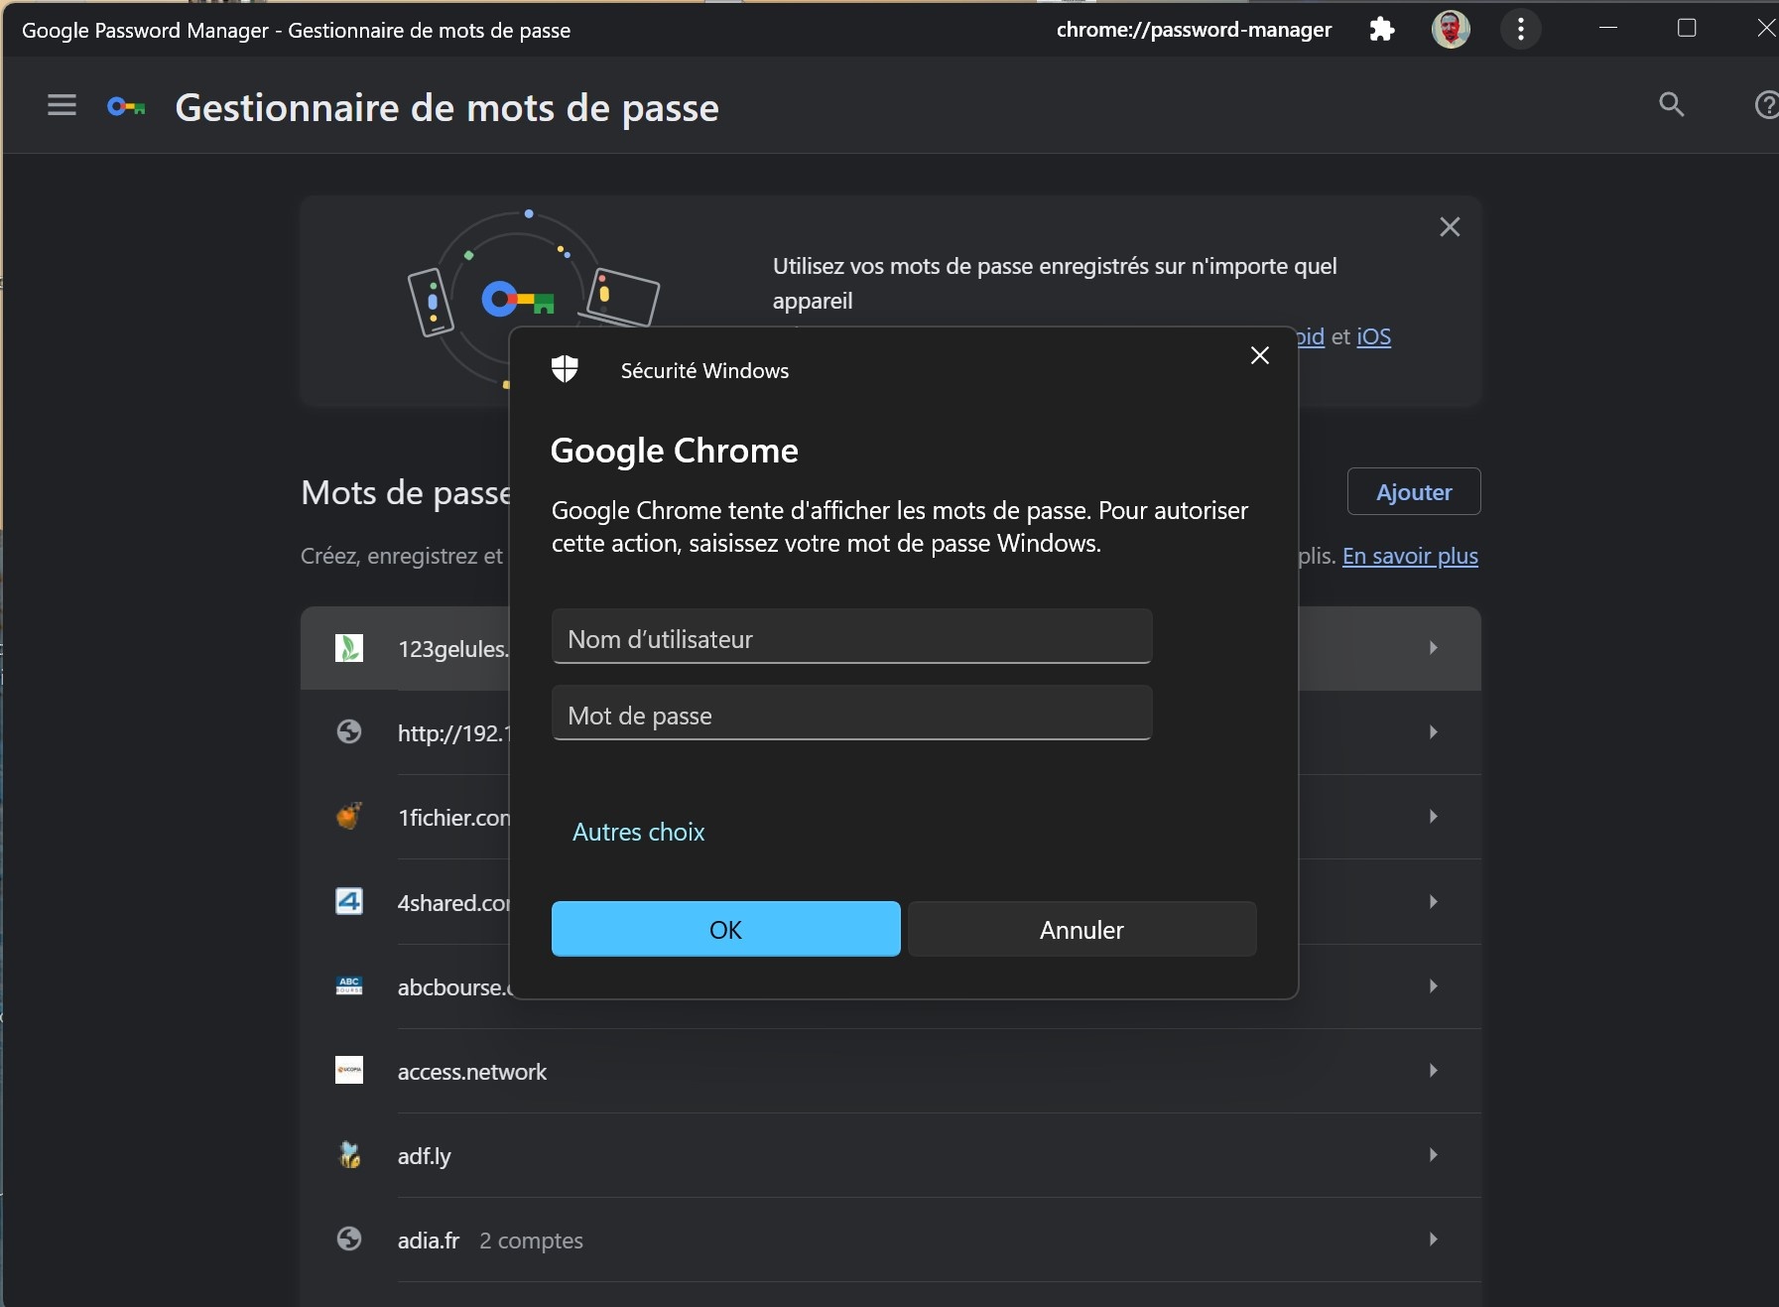
Task: Maximize the Password Manager window
Action: [x=1687, y=28]
